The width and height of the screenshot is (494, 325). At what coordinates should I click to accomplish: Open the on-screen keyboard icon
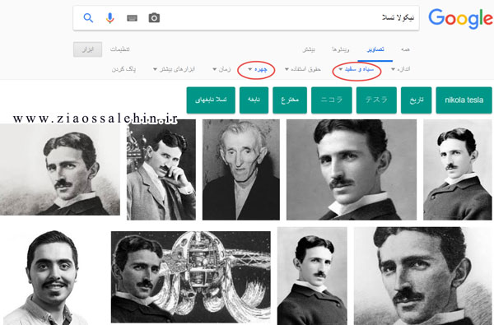click(132, 18)
